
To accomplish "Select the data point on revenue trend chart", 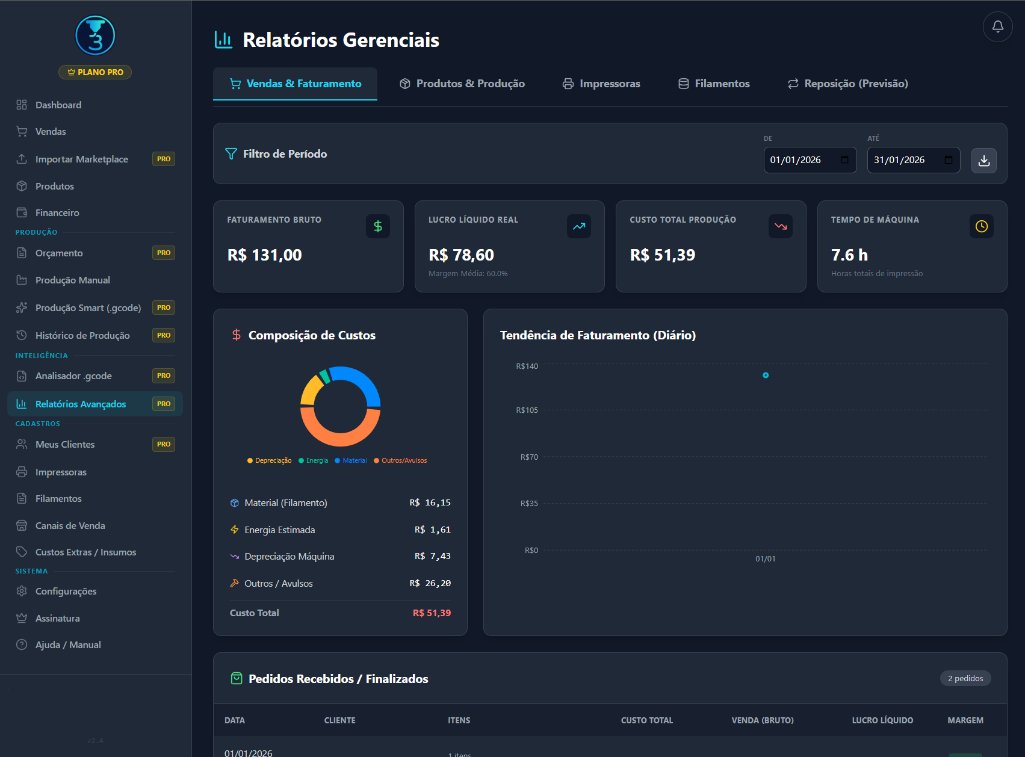I will [x=765, y=375].
